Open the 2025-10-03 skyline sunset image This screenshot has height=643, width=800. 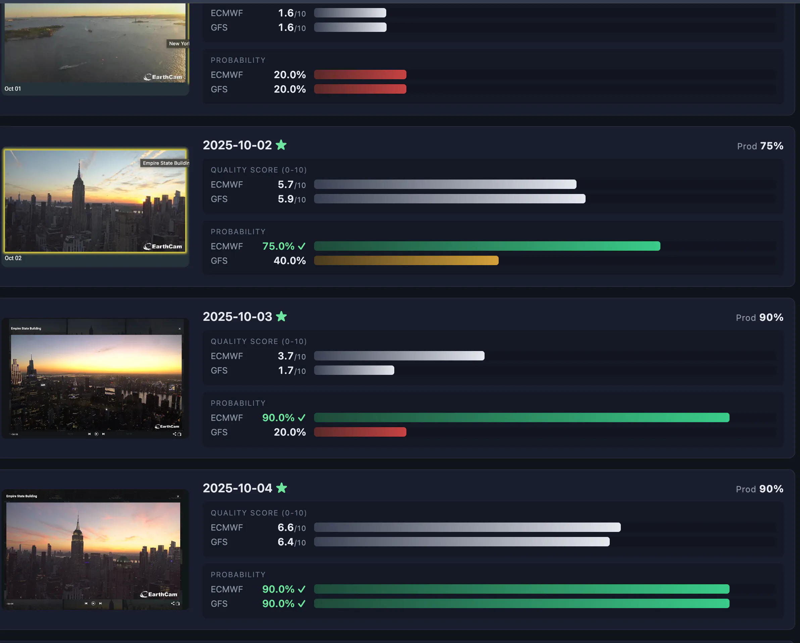[x=96, y=383]
